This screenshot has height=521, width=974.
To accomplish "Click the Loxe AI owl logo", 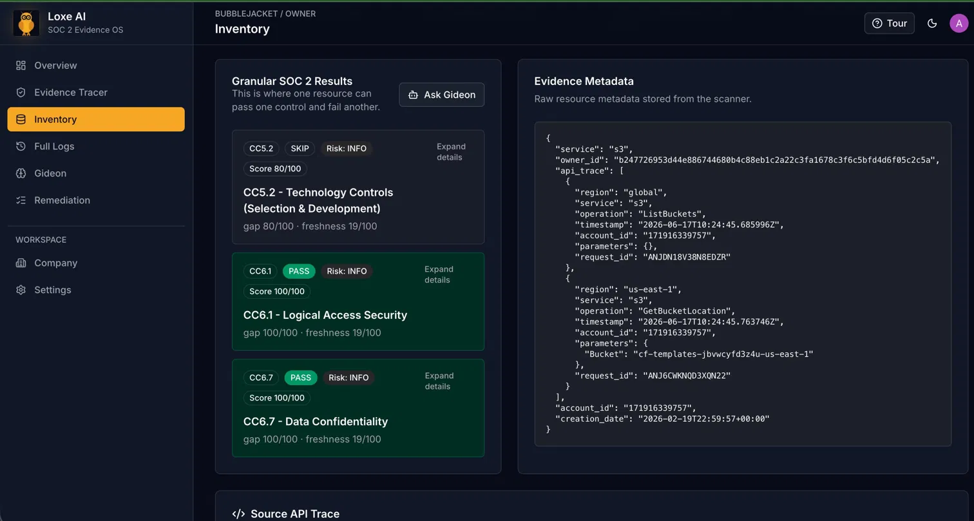I will [x=26, y=23].
